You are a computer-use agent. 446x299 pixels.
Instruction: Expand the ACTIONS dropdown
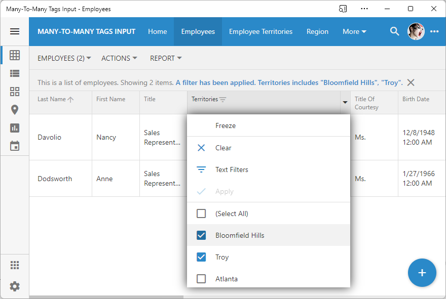click(119, 58)
